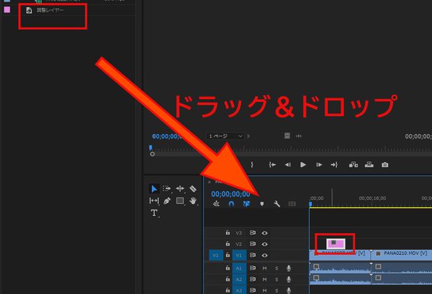
Task: Click 00;00;16;00 on timeline ruler
Action: (x=372, y=198)
